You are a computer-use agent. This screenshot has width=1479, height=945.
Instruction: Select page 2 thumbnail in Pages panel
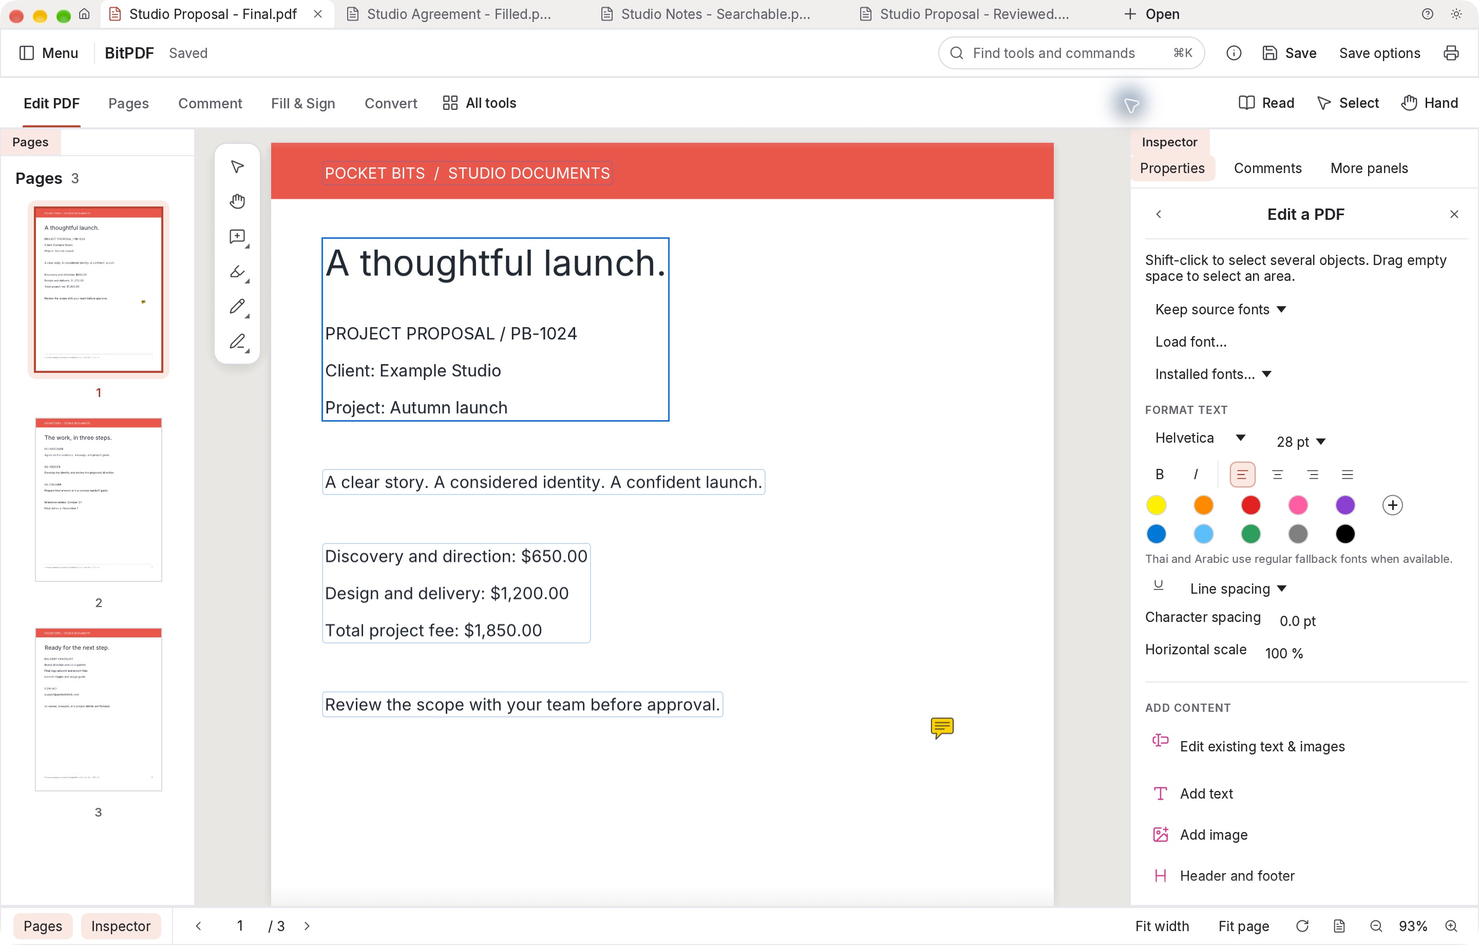(x=98, y=500)
